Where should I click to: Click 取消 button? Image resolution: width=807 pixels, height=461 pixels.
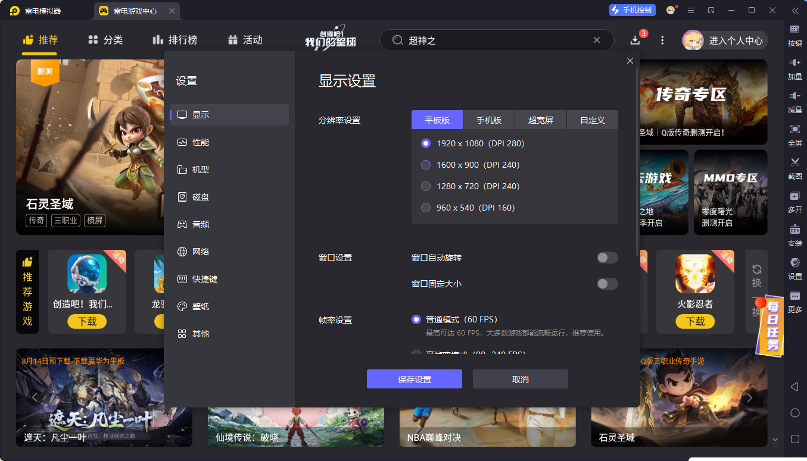pyautogui.click(x=521, y=379)
